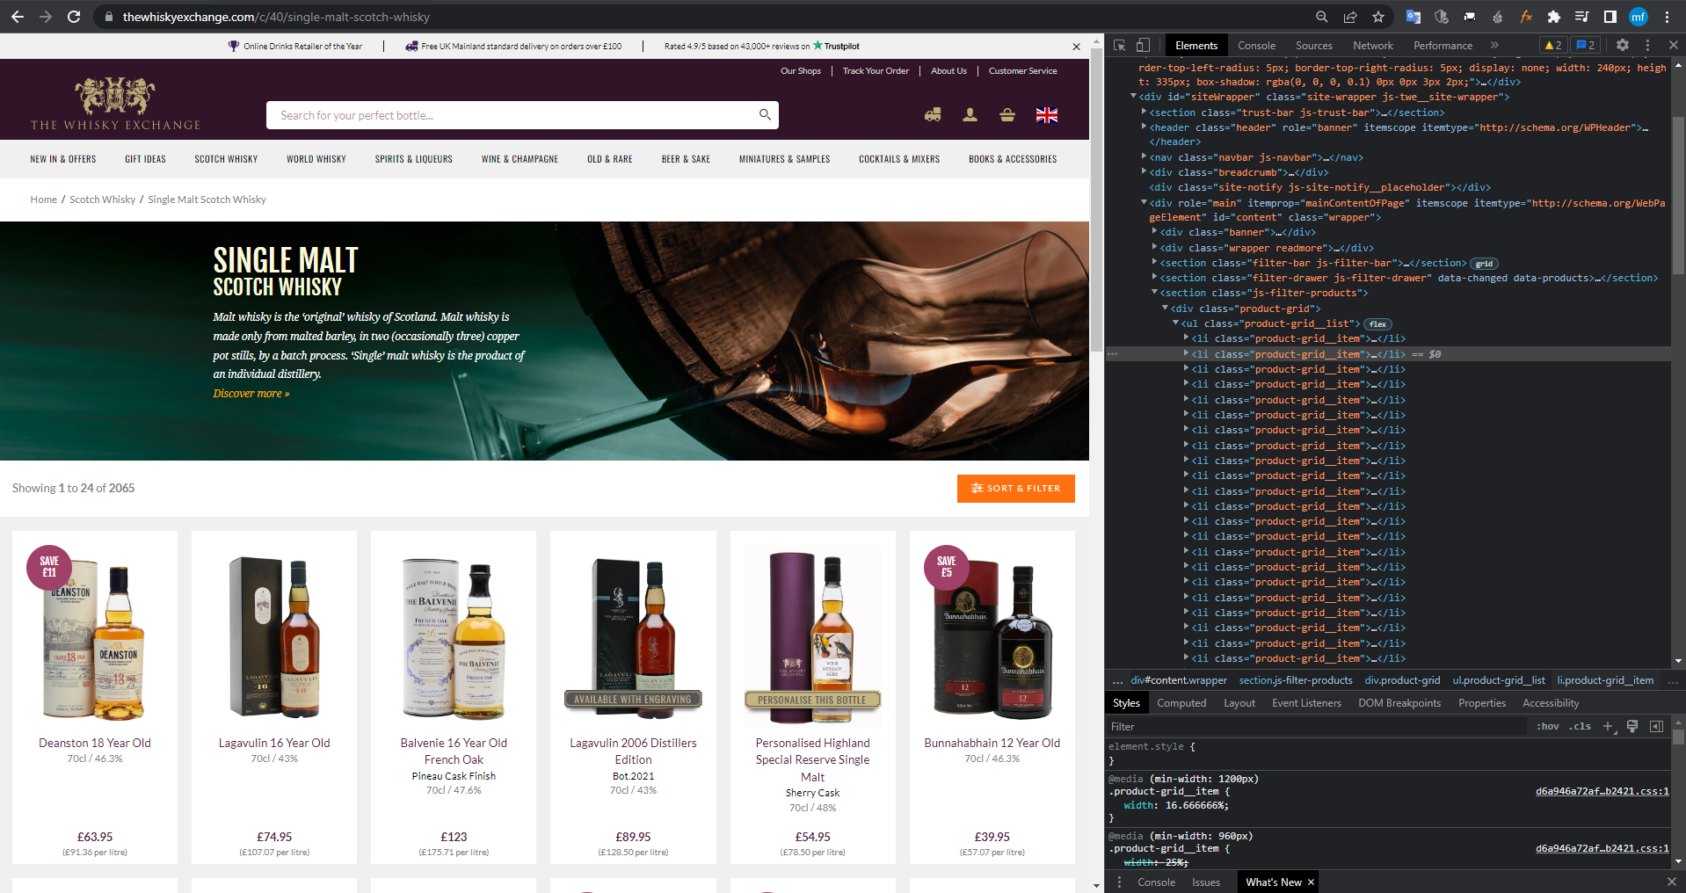Switch to the Sources tab
The height and width of the screenshot is (893, 1686).
pyautogui.click(x=1313, y=46)
